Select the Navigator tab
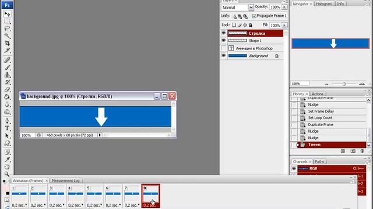The width and height of the screenshot is (373, 209). click(301, 4)
